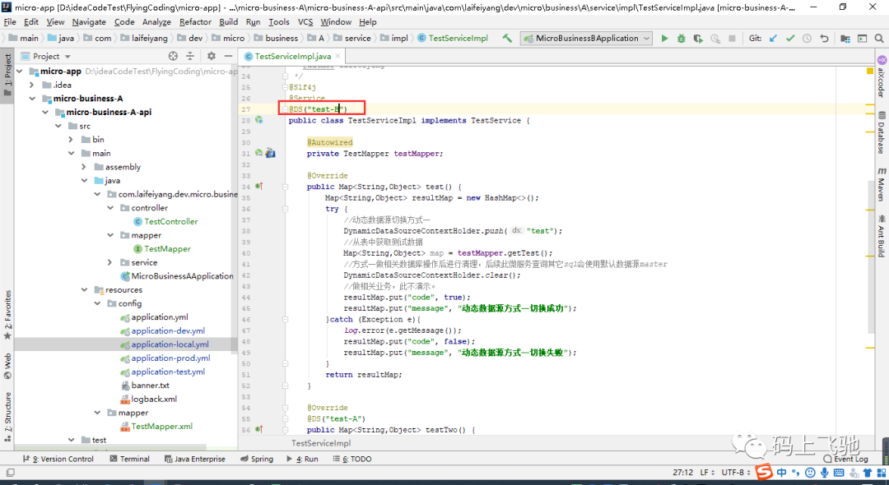Viewport: 889px width, 485px height.
Task: Open Ant Build tool window
Action: pos(882,235)
